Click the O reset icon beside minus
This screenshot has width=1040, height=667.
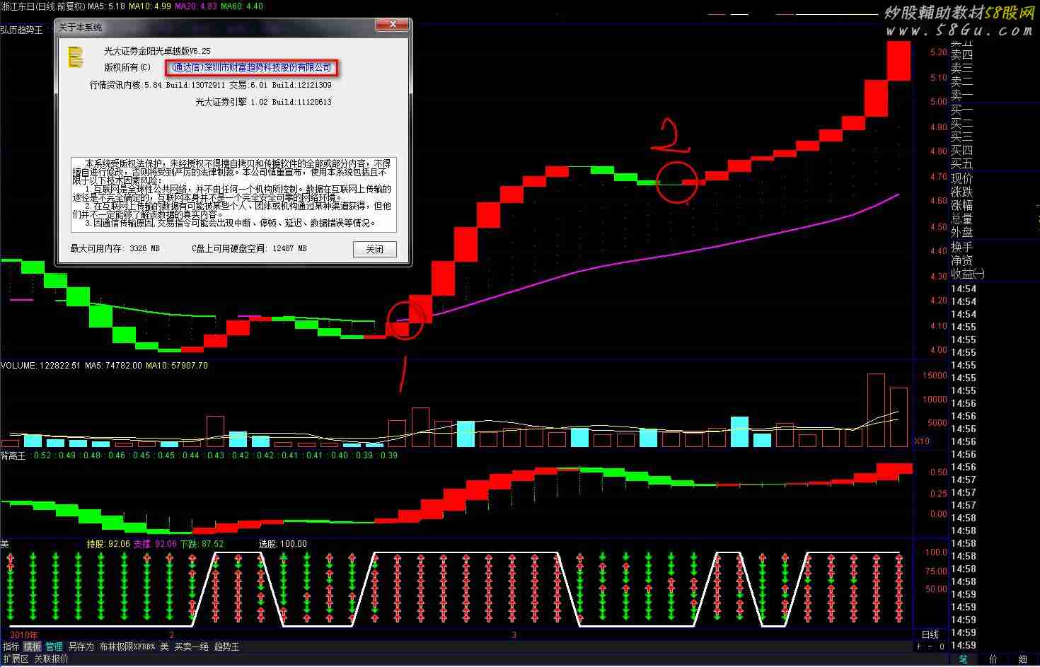942,646
